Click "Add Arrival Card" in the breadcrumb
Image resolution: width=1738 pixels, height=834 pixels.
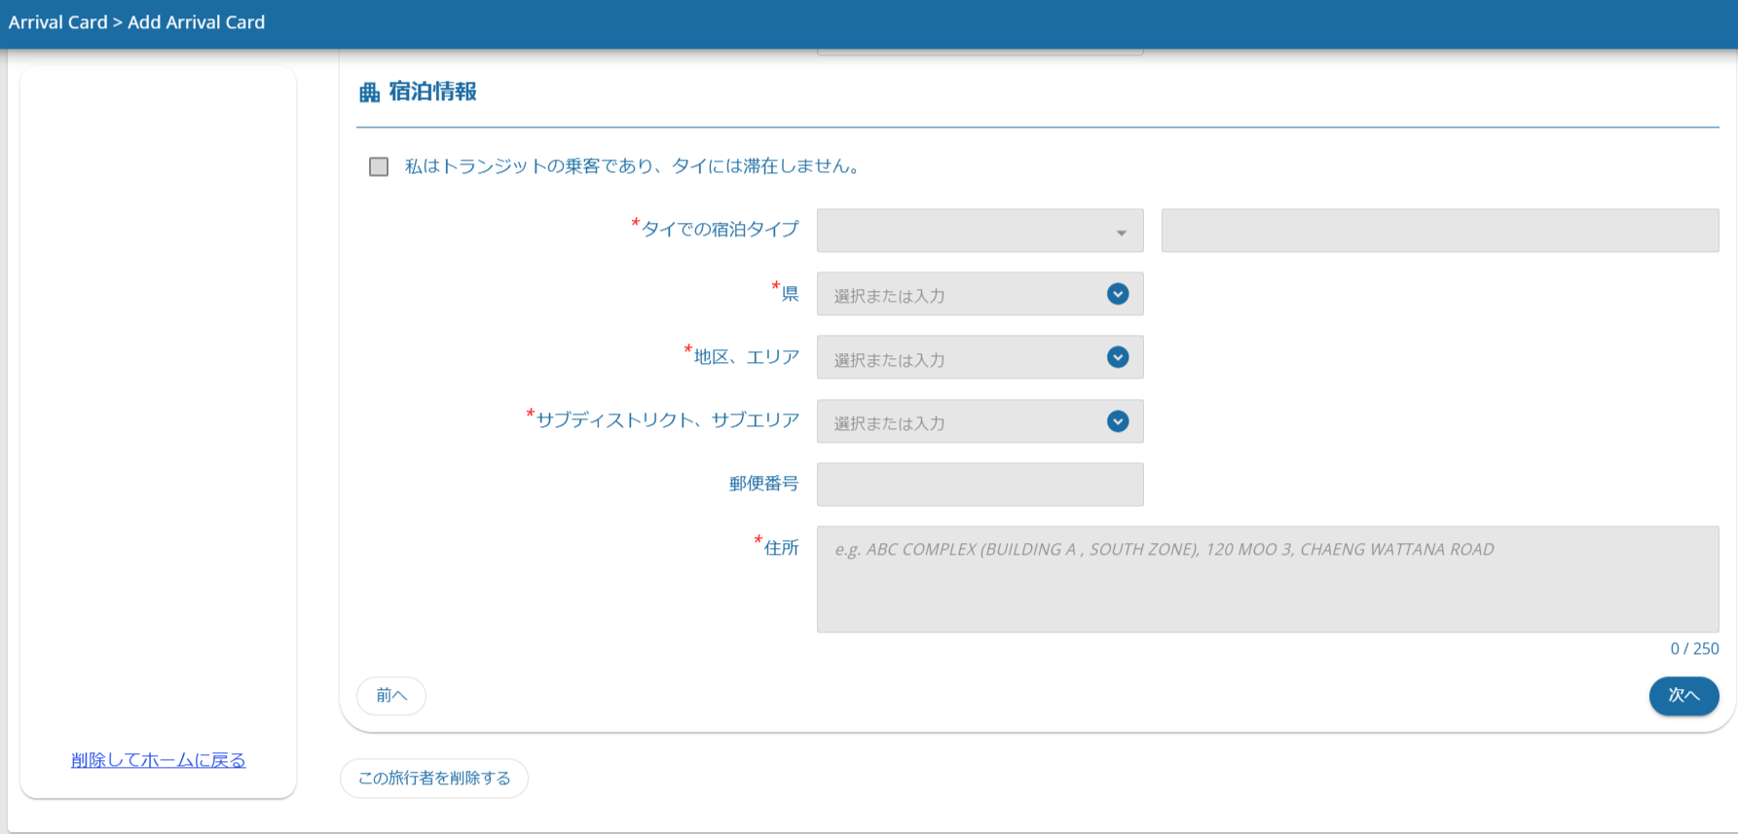(196, 22)
